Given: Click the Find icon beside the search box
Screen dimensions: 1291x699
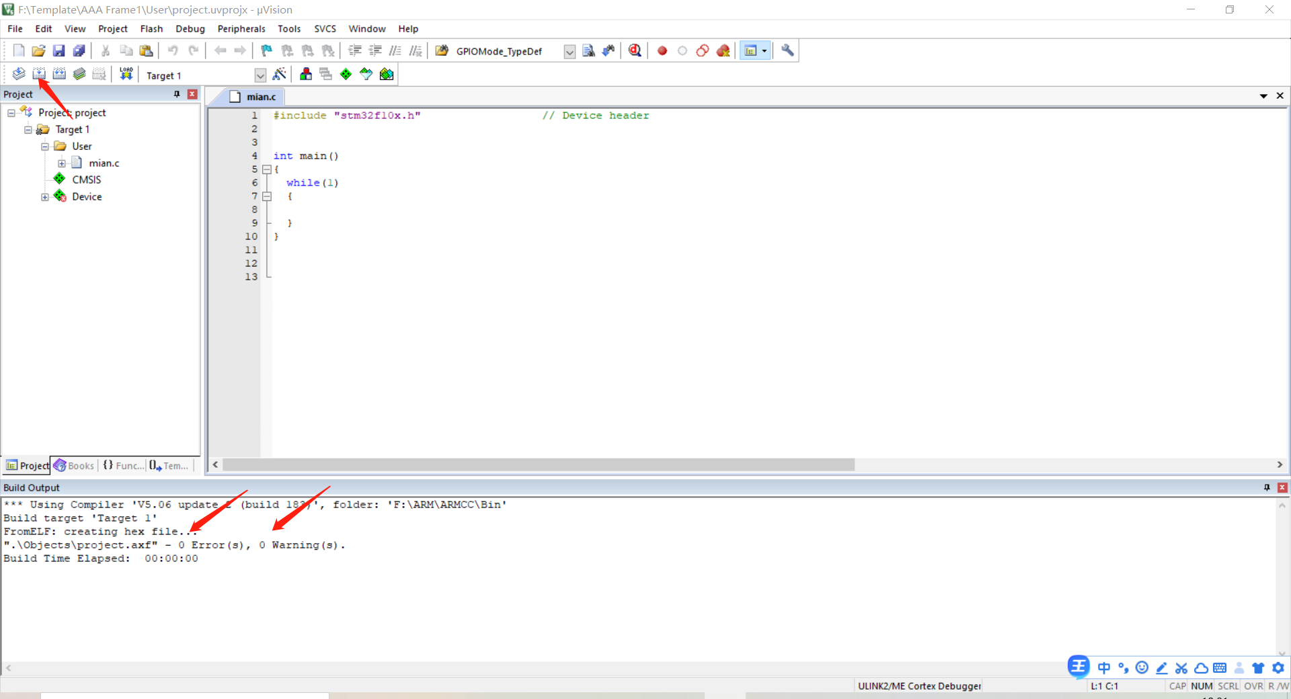Looking at the screenshot, I should coord(588,50).
